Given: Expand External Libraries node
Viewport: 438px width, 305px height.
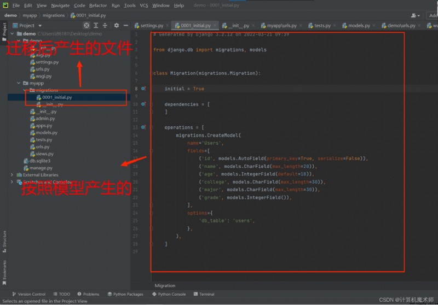Looking at the screenshot, I should 11,175.
